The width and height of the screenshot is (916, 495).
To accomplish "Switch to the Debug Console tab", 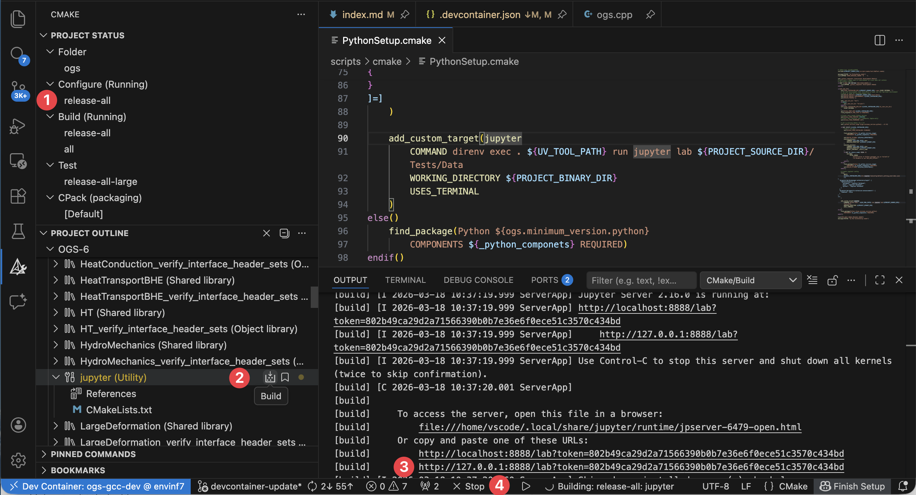I will pyautogui.click(x=478, y=280).
